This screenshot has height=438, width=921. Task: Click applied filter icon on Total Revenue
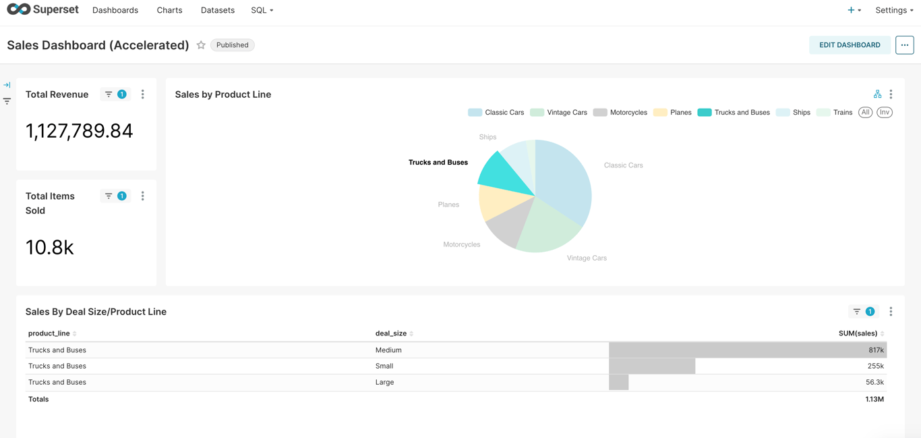pos(109,94)
